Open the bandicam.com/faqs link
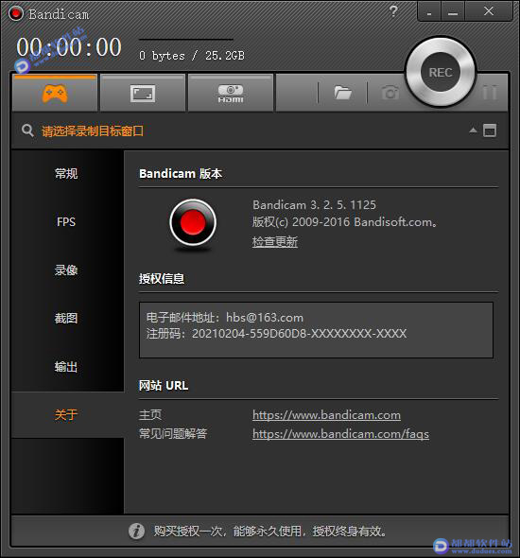 tap(340, 434)
